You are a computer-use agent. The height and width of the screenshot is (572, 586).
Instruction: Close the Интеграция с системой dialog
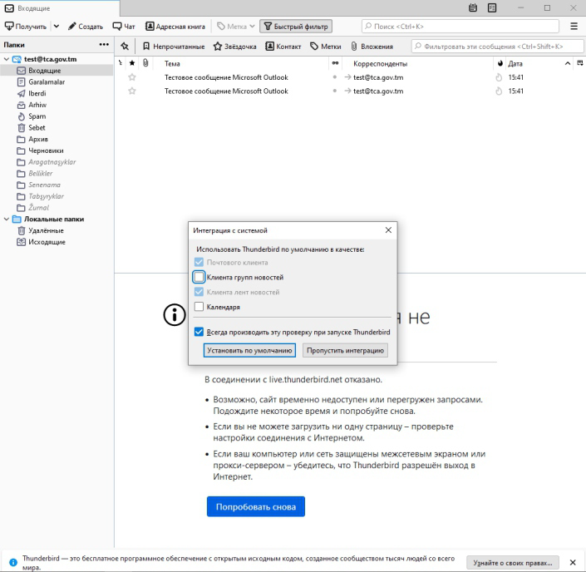coord(388,230)
